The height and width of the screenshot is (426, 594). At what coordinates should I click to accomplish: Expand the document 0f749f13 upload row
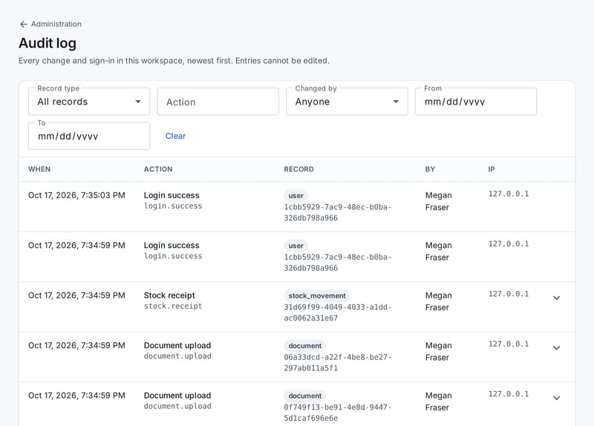pos(556,398)
